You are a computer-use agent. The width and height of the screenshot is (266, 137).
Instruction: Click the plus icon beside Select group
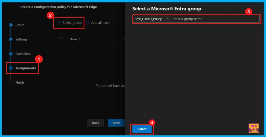59,22
